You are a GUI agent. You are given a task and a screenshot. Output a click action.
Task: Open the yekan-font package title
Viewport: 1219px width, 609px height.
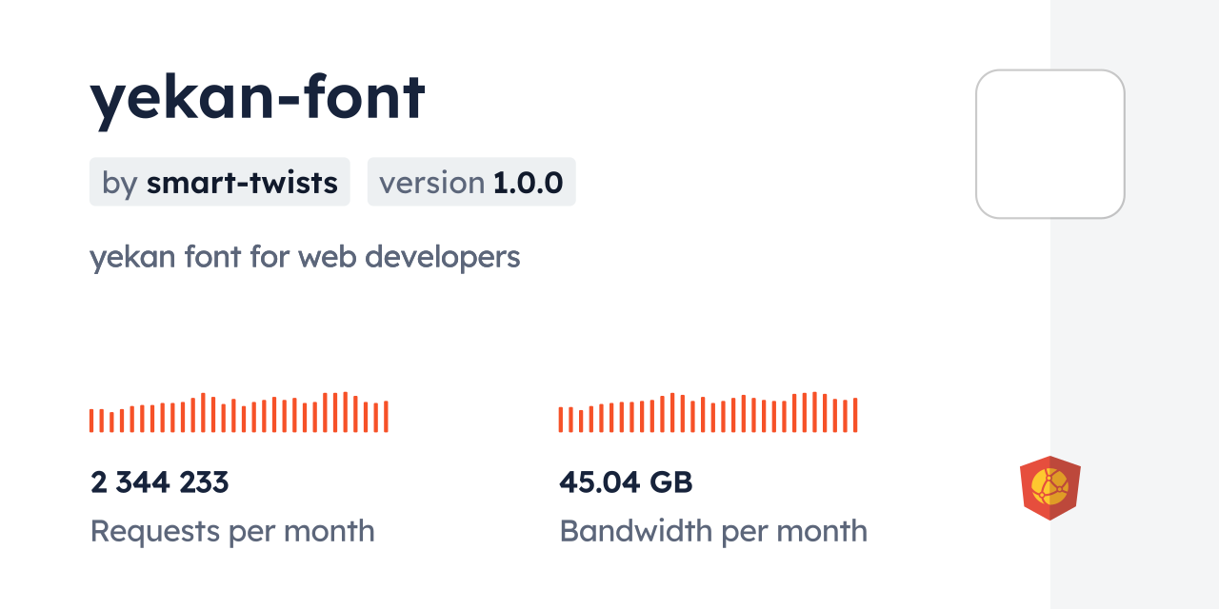[257, 97]
